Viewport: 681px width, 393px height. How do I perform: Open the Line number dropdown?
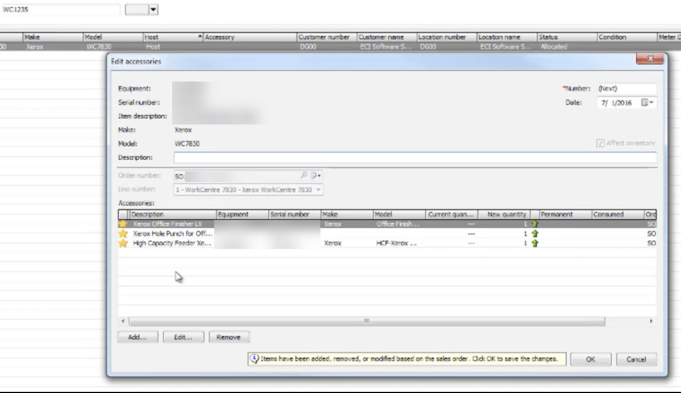tap(319, 190)
